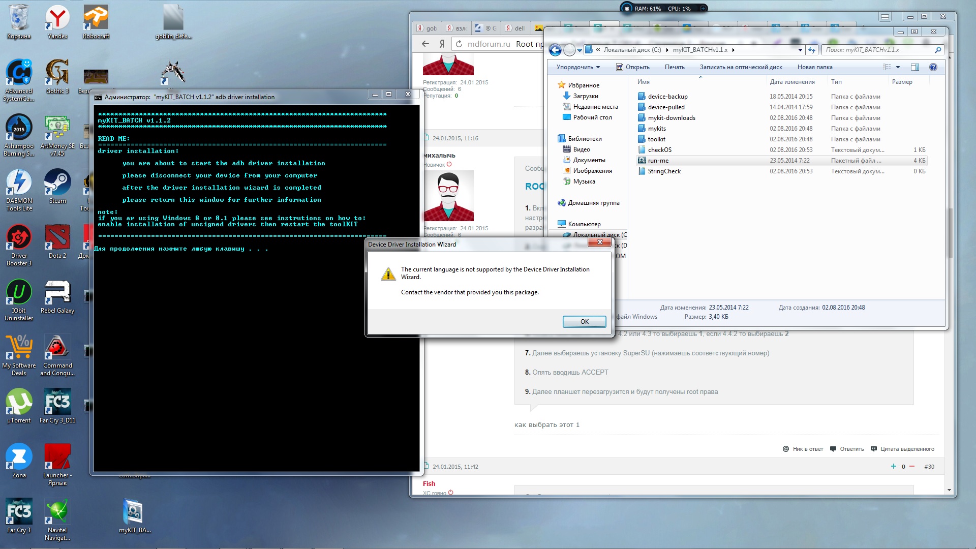Select the device-backup folder
This screenshot has width=976, height=549.
pos(667,97)
